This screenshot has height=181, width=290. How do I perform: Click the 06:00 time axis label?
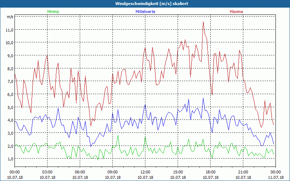80,172
